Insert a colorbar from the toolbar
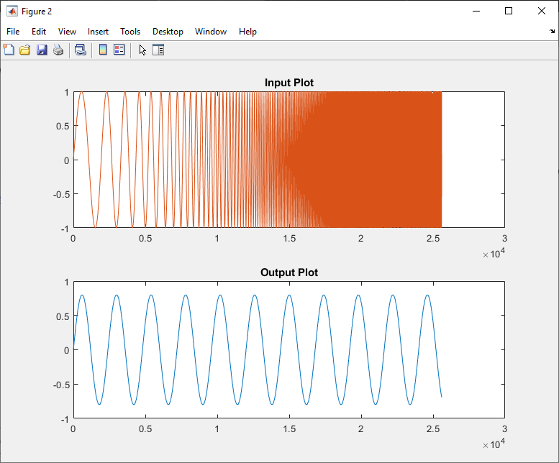559x463 pixels. click(103, 50)
